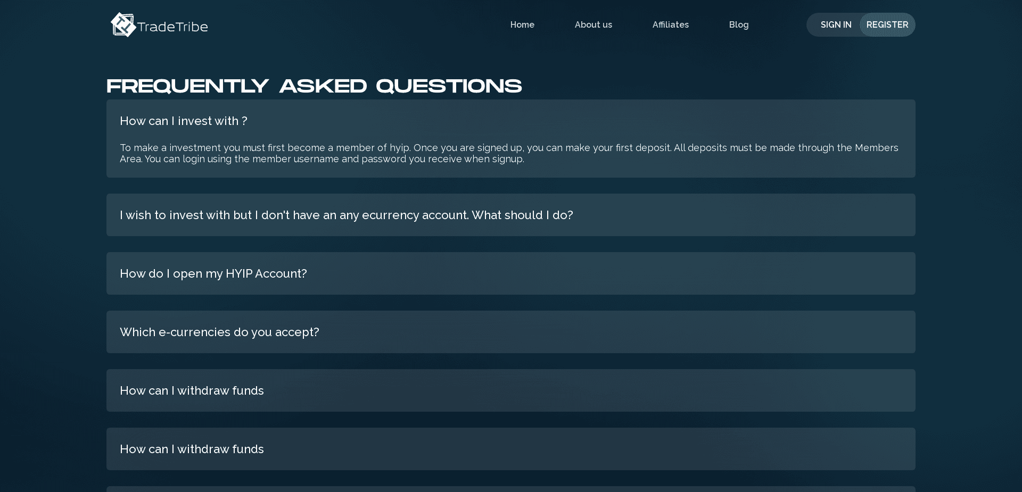Image resolution: width=1022 pixels, height=492 pixels.
Task: Select the "How can I invest with ?" title
Action: pyautogui.click(x=184, y=121)
